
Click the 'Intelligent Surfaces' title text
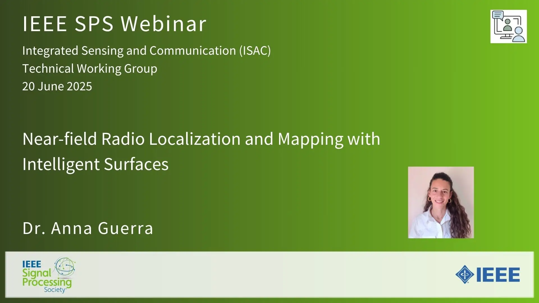[95, 164]
